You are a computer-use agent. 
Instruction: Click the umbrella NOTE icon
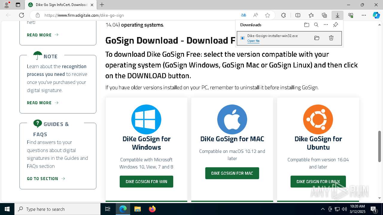[37, 56]
